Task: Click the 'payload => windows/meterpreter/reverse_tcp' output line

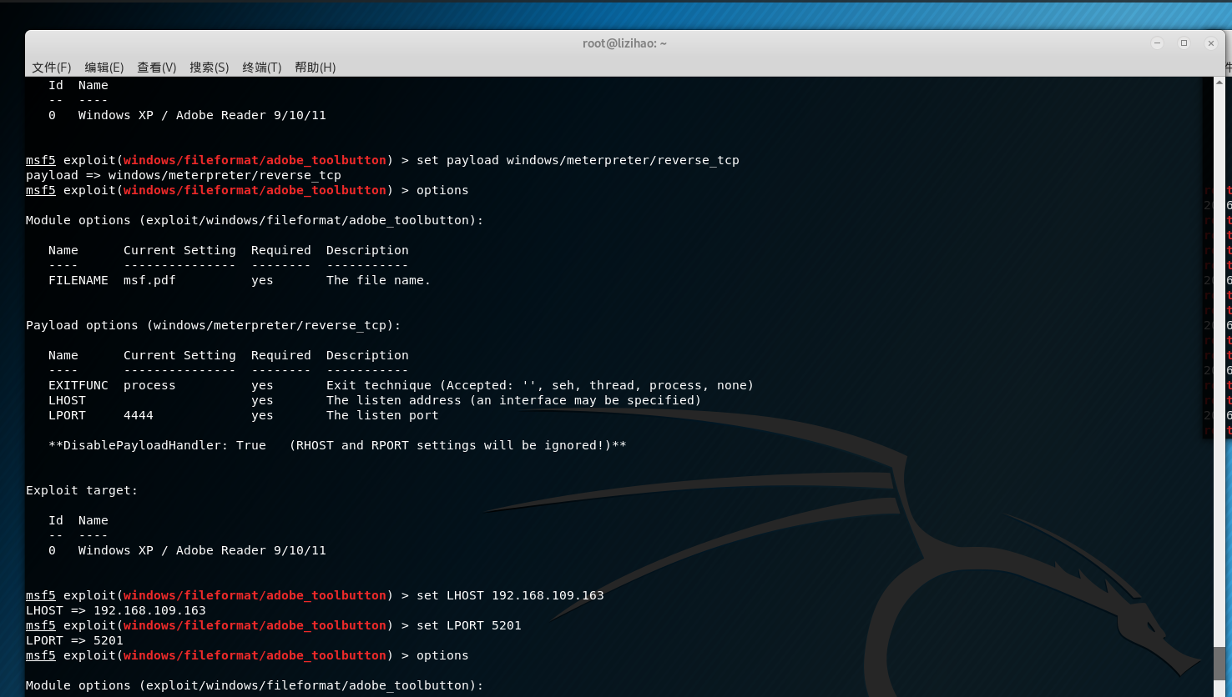Action: pos(184,175)
